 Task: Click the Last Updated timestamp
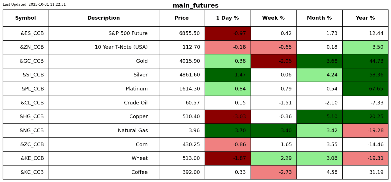click(x=34, y=4)
